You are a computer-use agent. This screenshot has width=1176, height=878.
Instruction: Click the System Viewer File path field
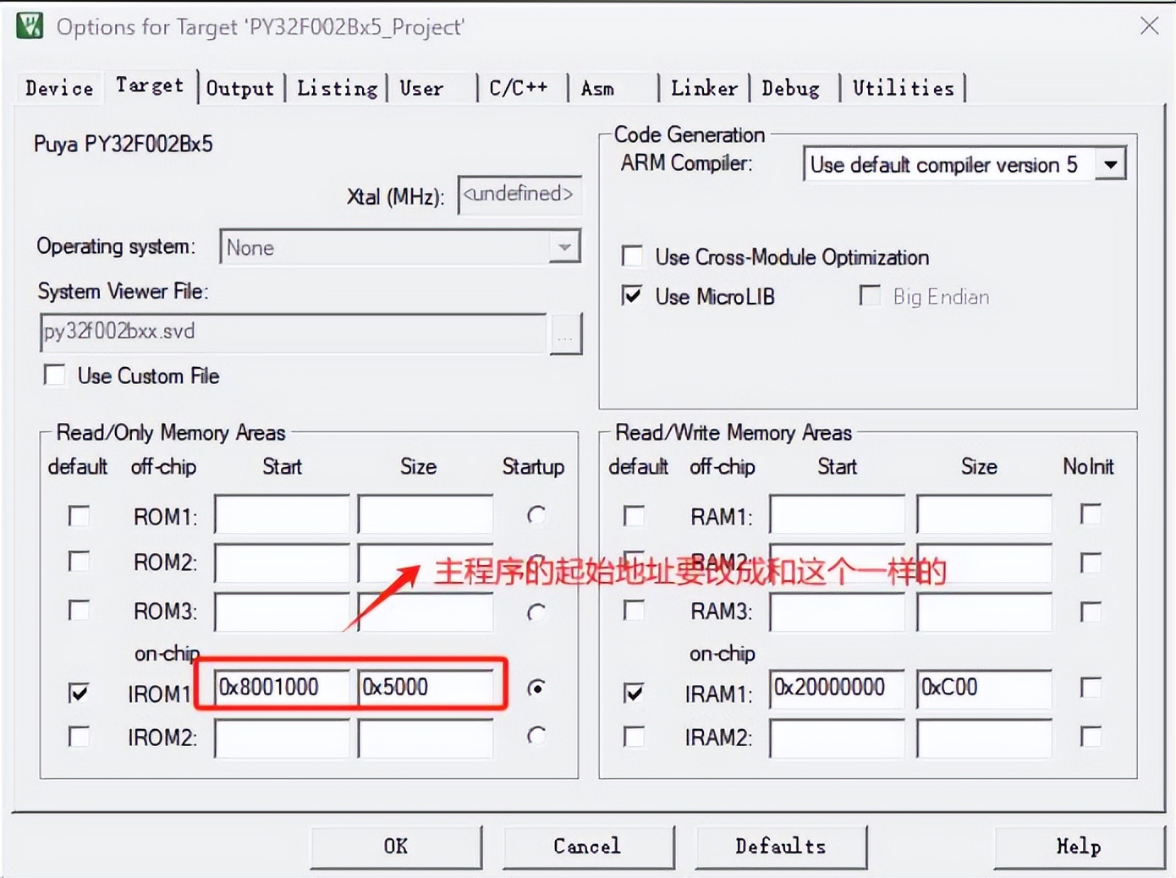tap(293, 332)
